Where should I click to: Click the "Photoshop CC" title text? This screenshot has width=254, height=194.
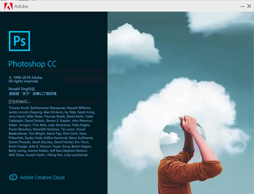[x=33, y=64]
